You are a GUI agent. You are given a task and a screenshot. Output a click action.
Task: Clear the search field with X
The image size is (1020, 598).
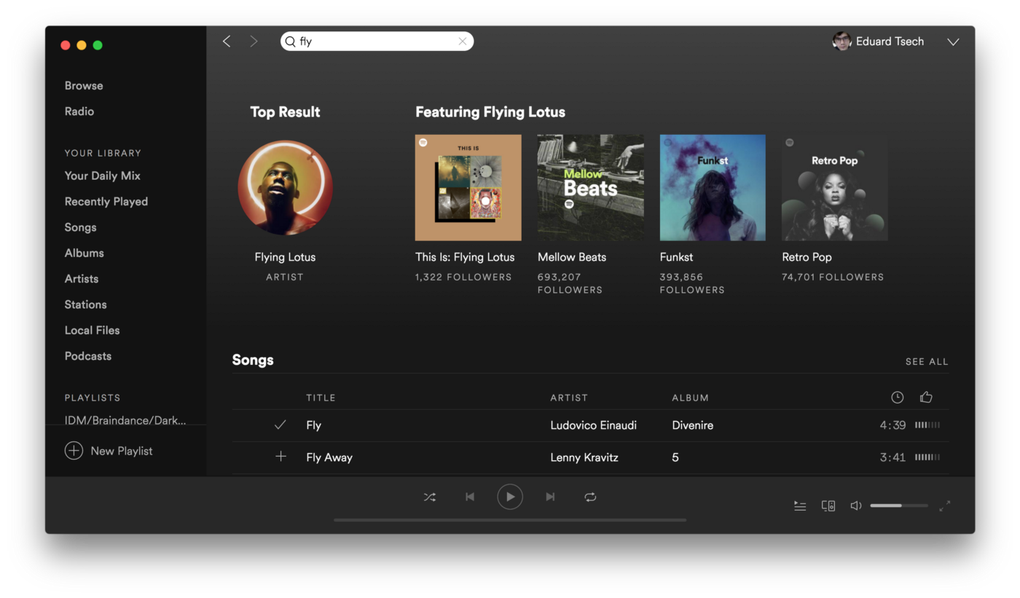(x=462, y=42)
